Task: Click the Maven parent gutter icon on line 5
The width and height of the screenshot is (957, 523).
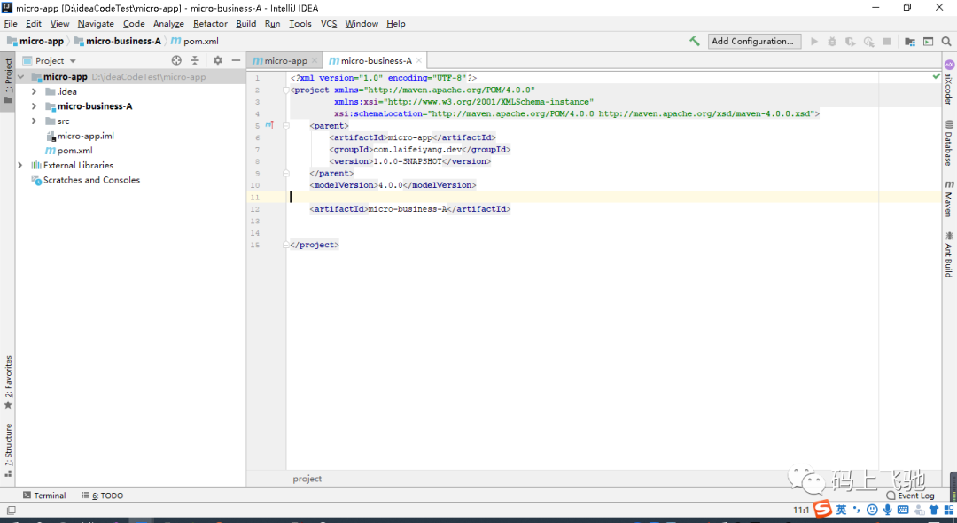Action: coord(269,125)
